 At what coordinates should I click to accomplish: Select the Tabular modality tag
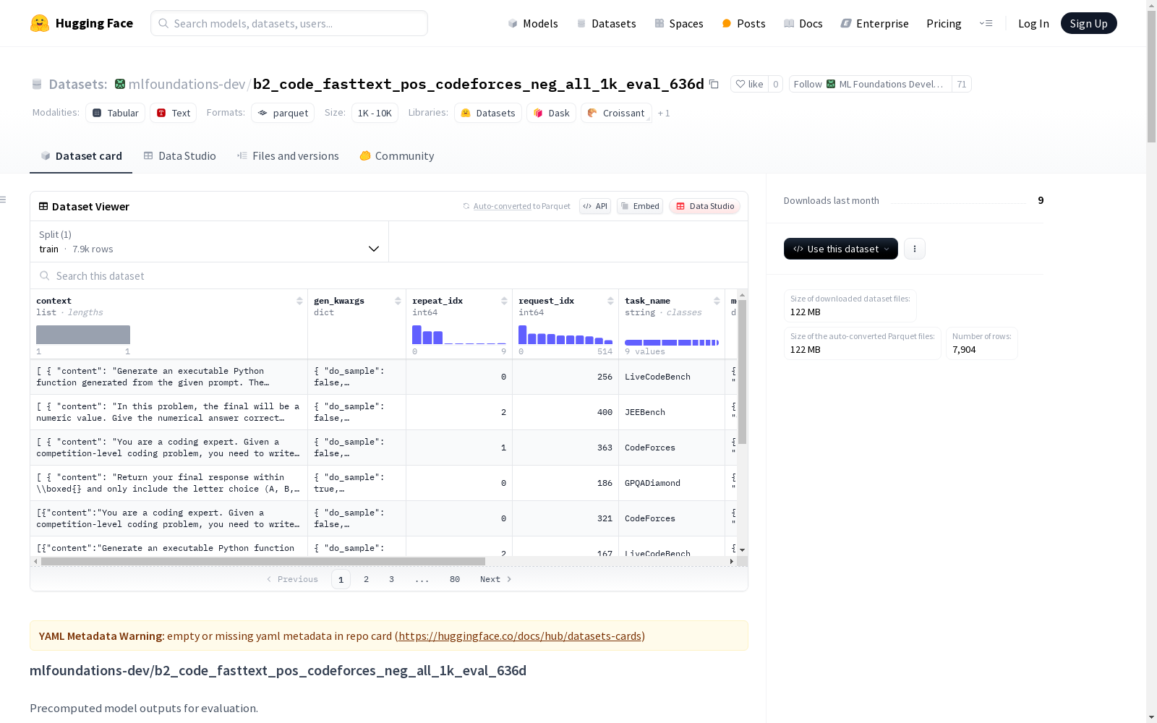coord(116,113)
